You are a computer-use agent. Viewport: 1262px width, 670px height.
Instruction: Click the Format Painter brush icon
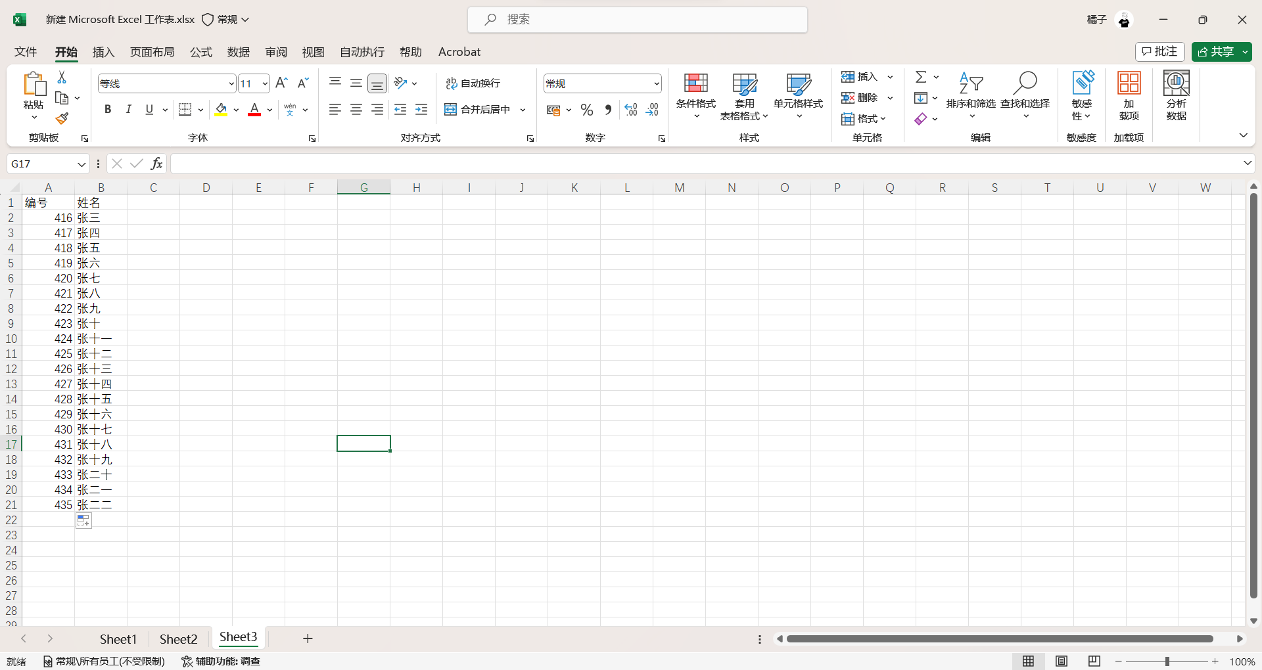click(62, 119)
